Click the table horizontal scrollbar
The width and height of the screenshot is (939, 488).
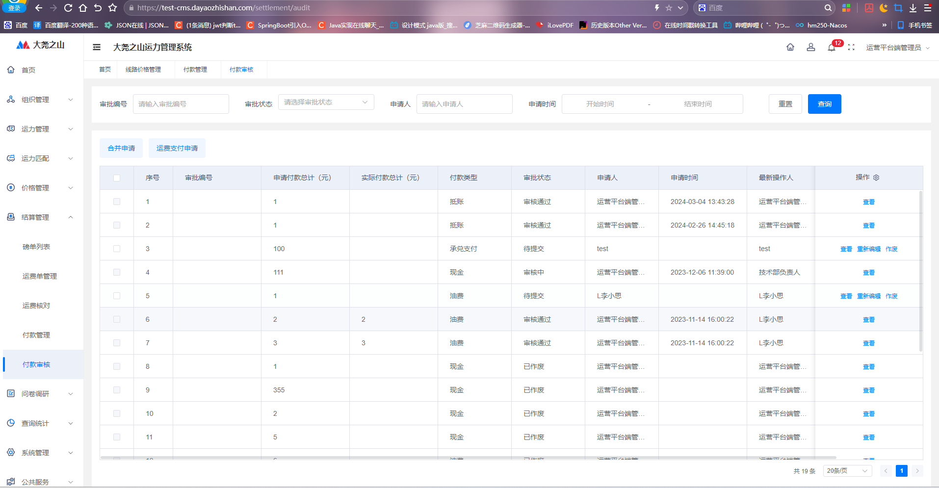tap(468, 458)
